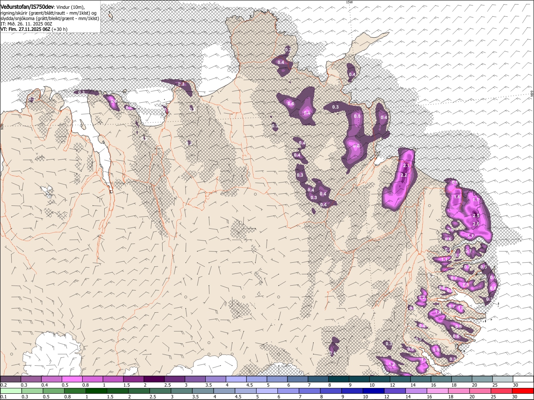Pick the upper legend swatch starting at 0.8
Image resolution: width=534 pixels, height=400 pixels.
[x=93, y=379]
